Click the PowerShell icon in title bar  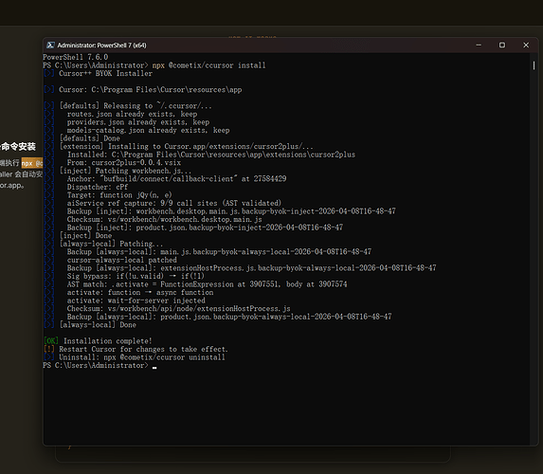click(50, 46)
